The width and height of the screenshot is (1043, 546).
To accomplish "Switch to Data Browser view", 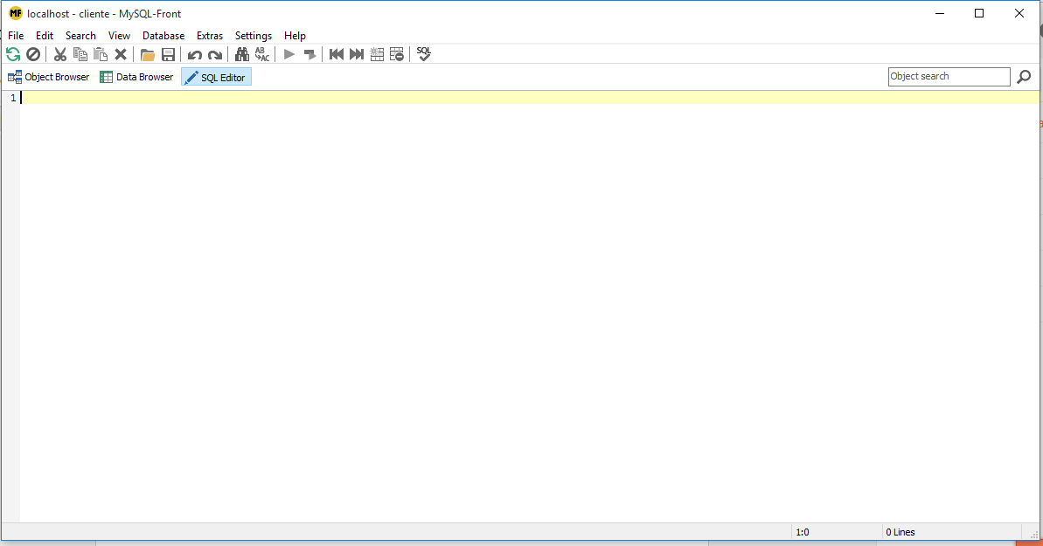I will 136,77.
